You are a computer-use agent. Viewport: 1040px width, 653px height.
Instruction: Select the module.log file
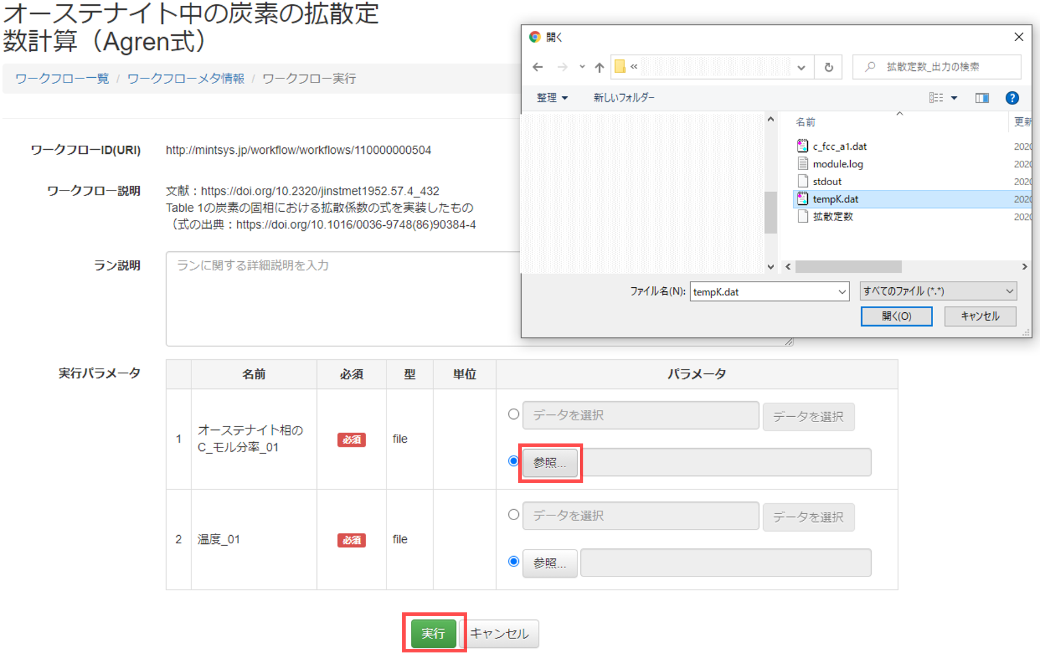837,164
